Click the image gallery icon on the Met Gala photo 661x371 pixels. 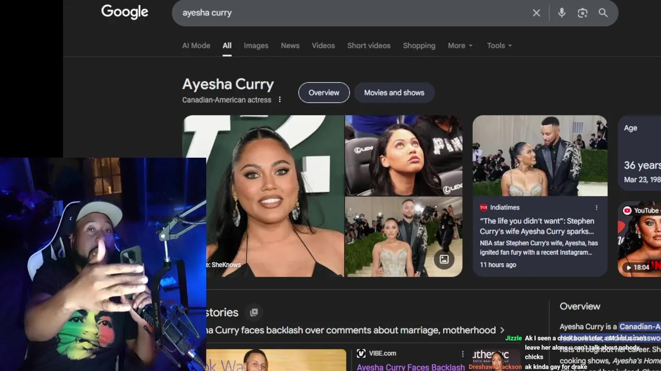pos(444,259)
